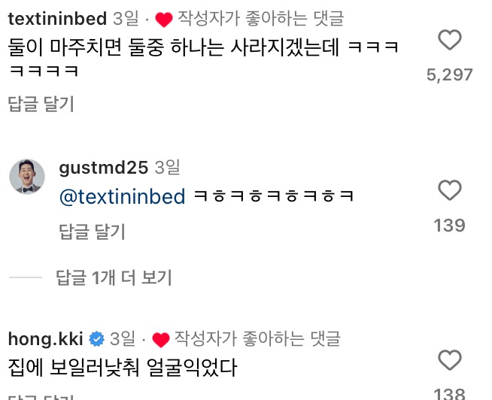This screenshot has width=492, height=400.
Task: Click the verified badge beside hong.kki
Action: [x=96, y=339]
